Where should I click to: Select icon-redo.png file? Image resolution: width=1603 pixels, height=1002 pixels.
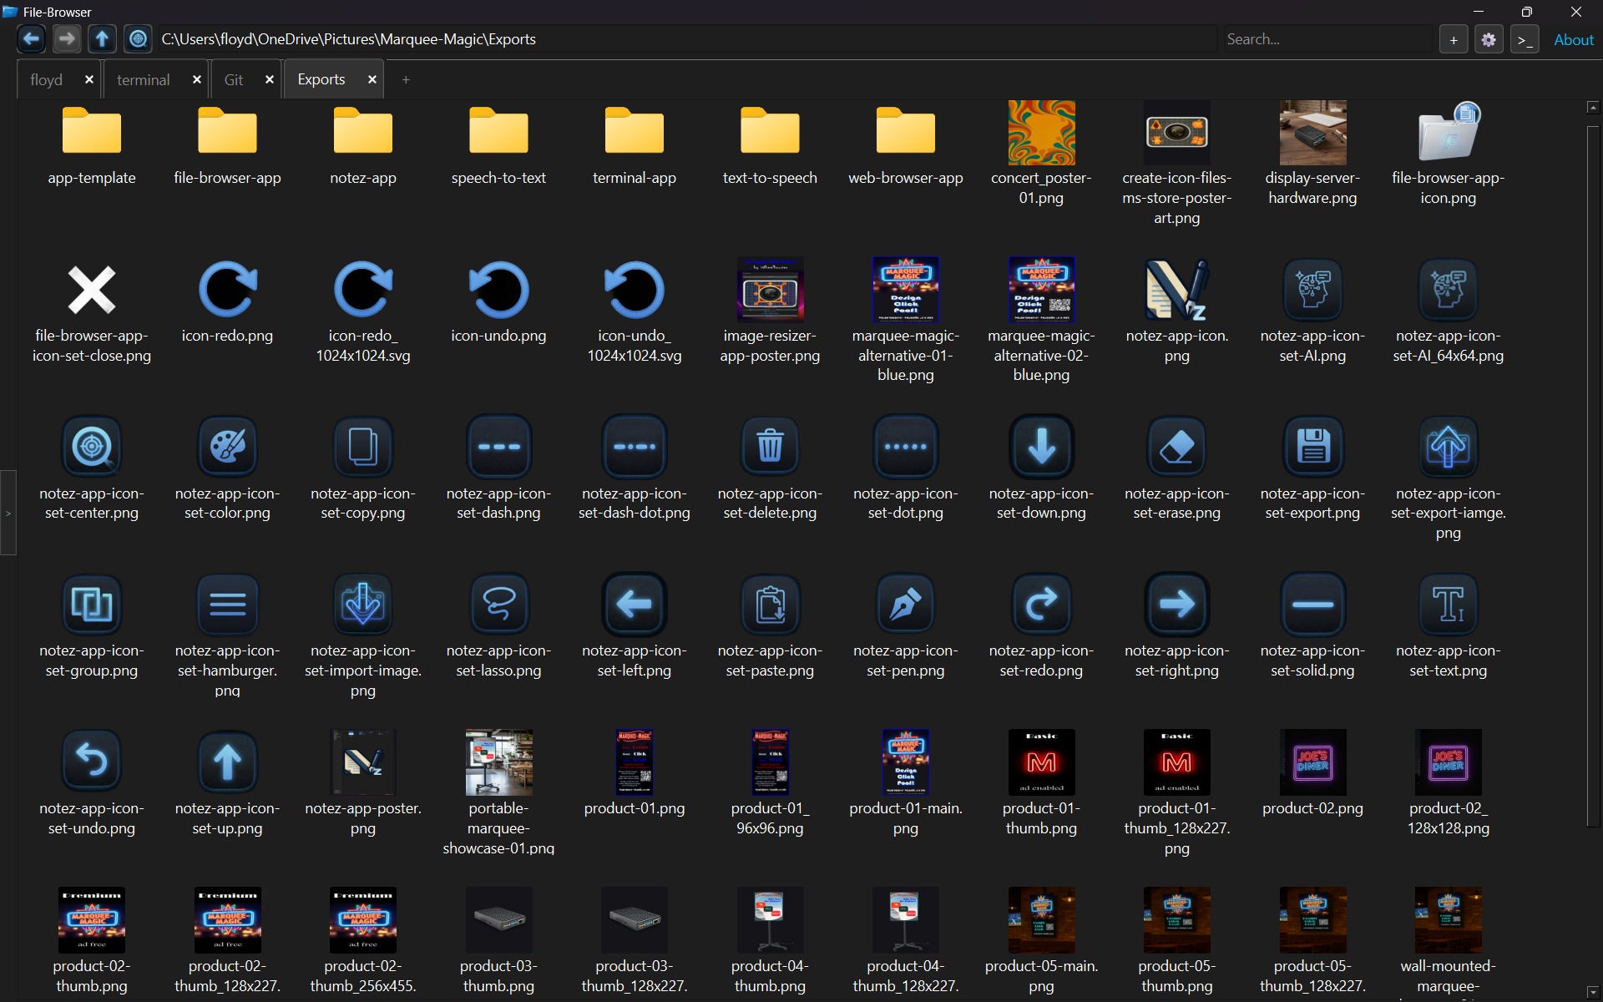[227, 301]
